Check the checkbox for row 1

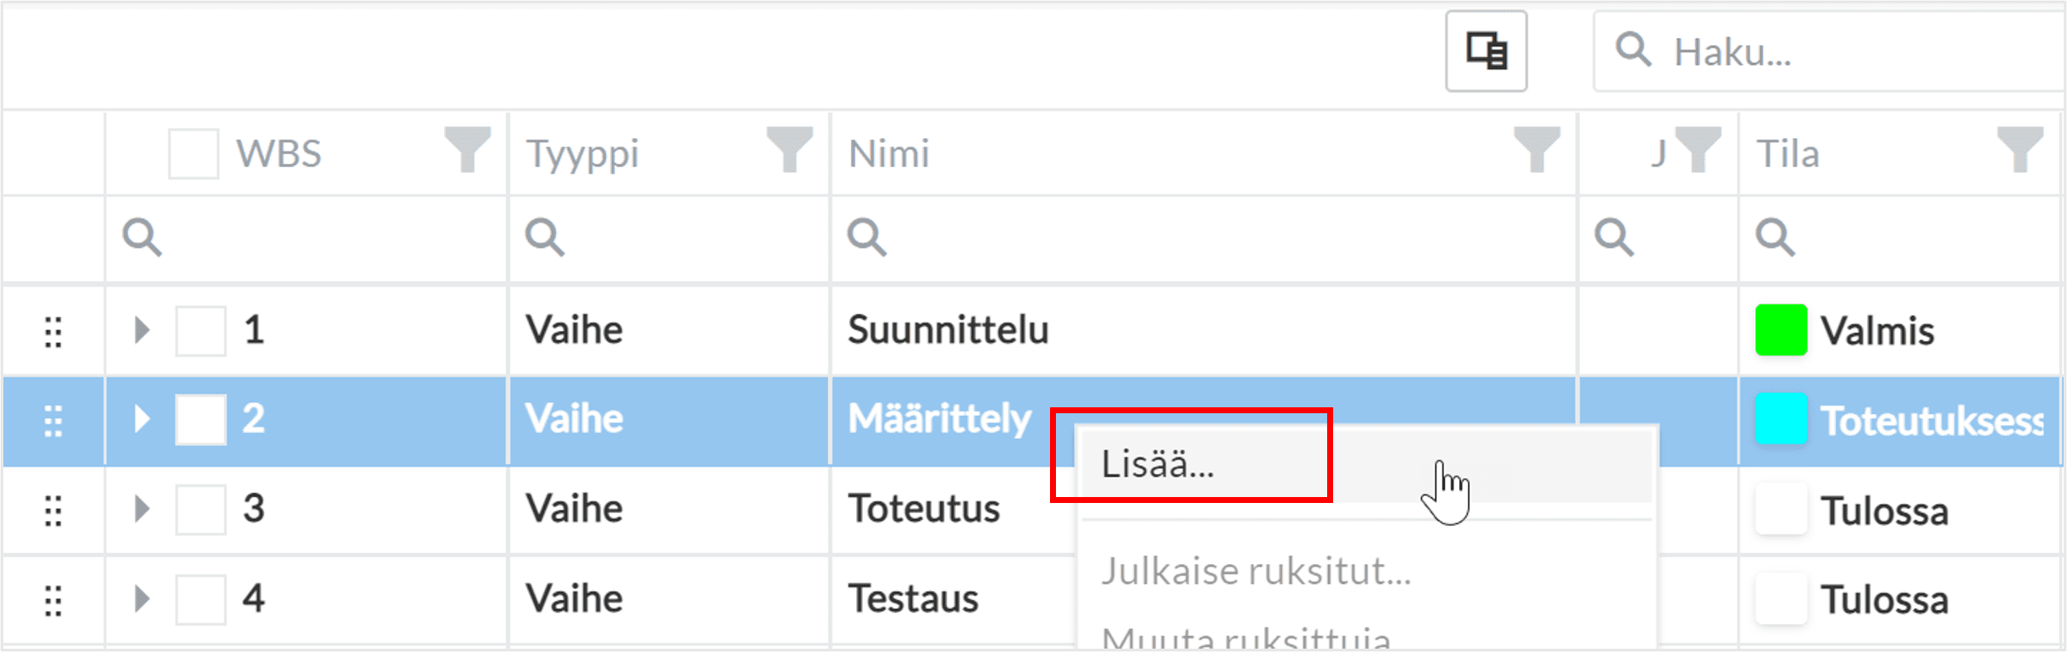pyautogui.click(x=201, y=331)
